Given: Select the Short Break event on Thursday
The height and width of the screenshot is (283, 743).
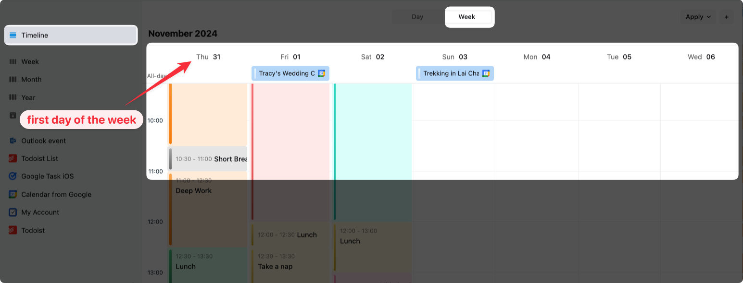Looking at the screenshot, I should (209, 159).
